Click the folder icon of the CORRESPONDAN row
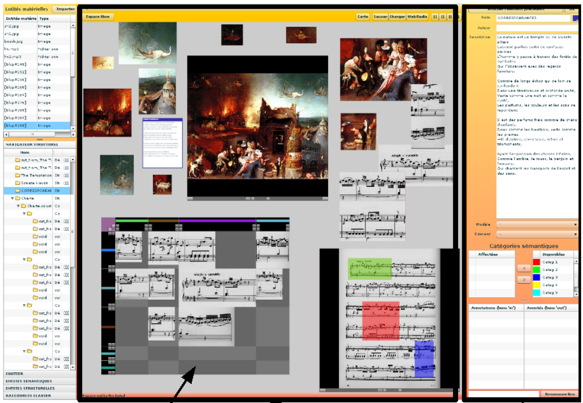Screen dimensions: 583x403 click(18, 190)
